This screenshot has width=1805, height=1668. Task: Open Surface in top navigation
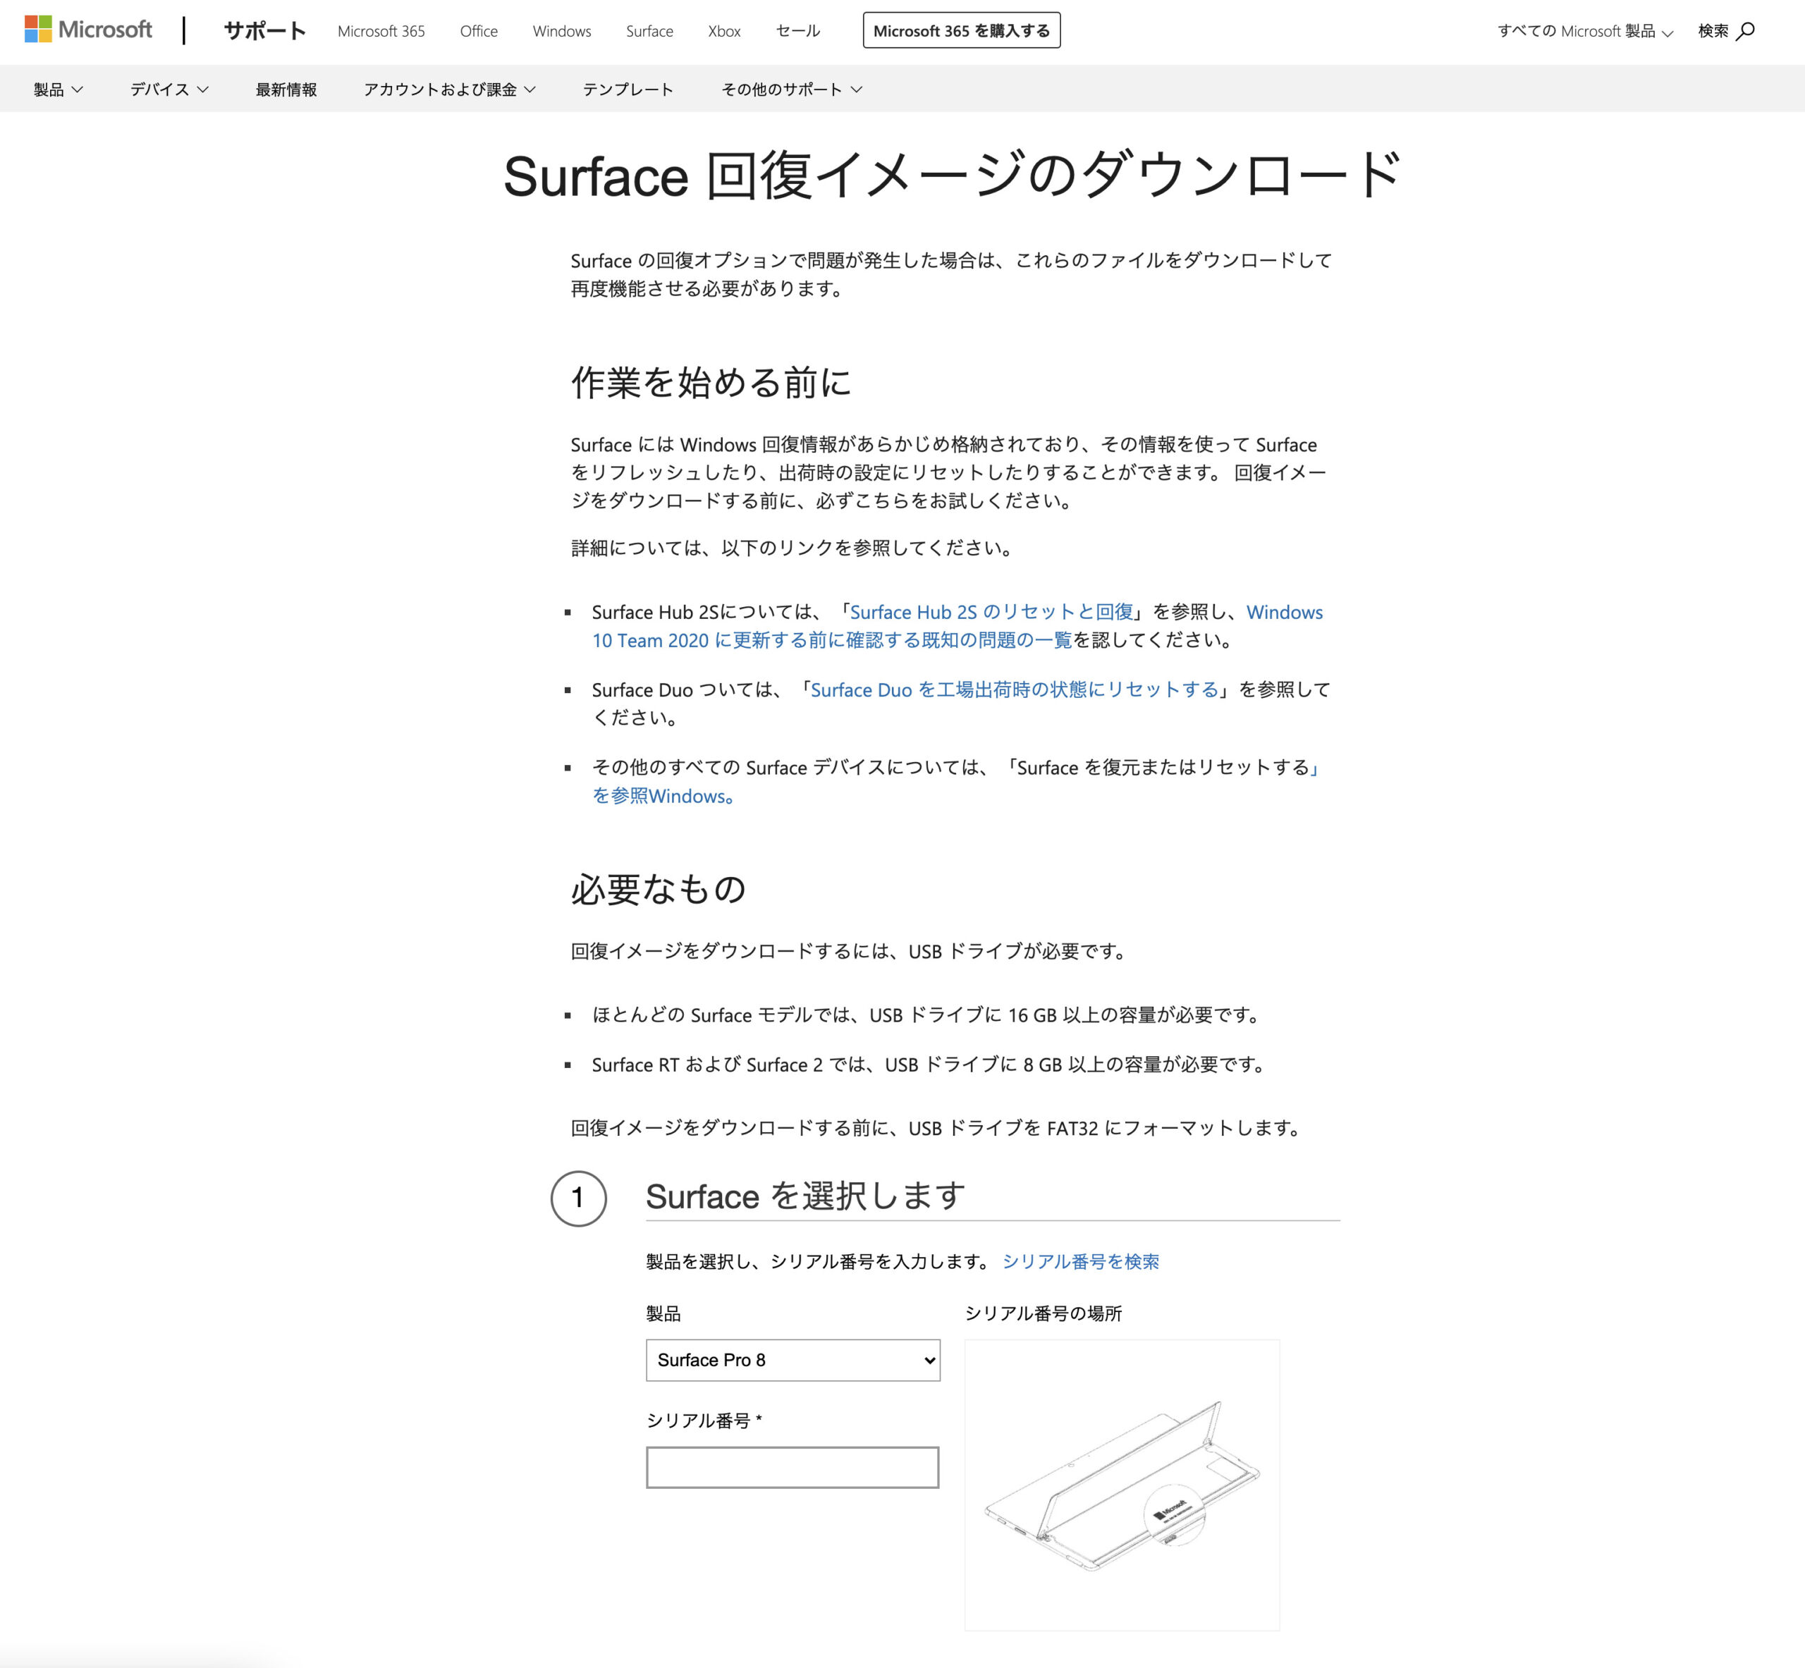649,31
